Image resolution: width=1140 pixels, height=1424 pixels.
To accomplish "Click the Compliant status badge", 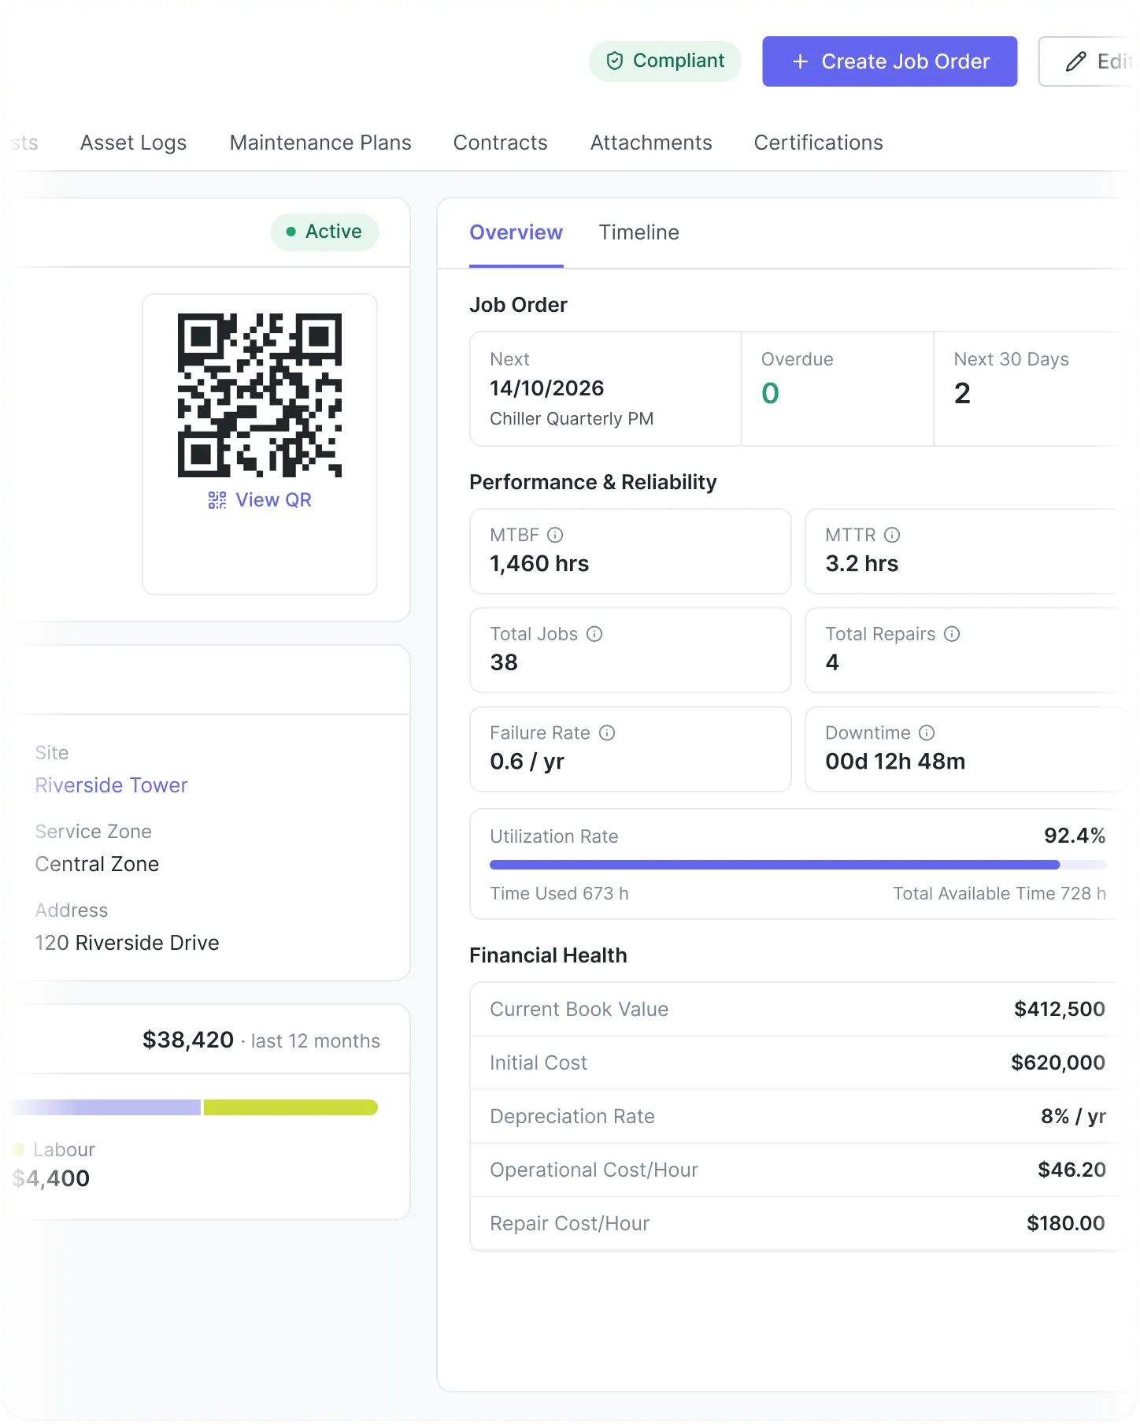I will click(x=665, y=61).
